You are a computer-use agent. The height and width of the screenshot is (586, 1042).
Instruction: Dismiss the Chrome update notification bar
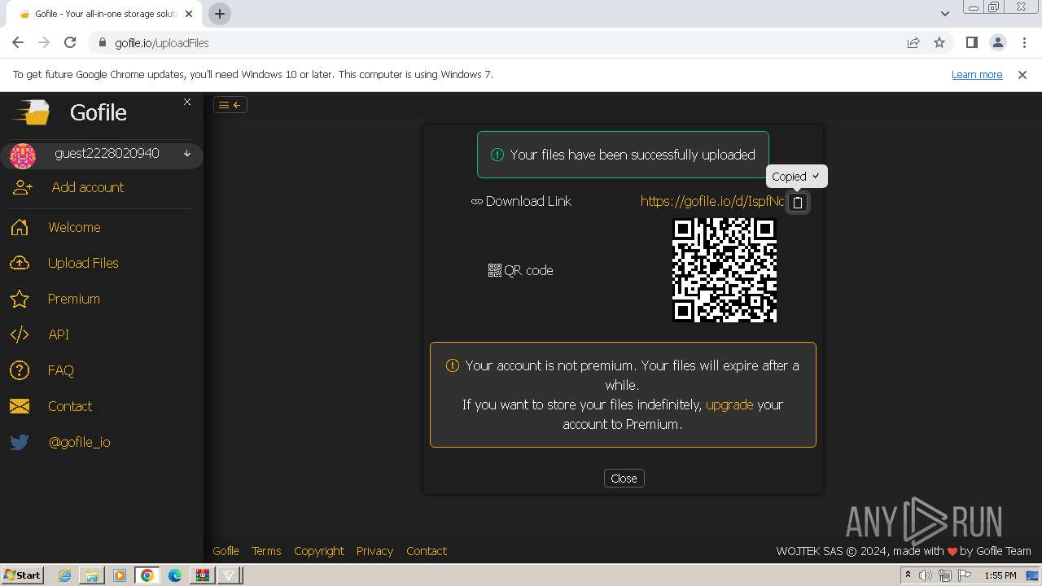pyautogui.click(x=1022, y=75)
